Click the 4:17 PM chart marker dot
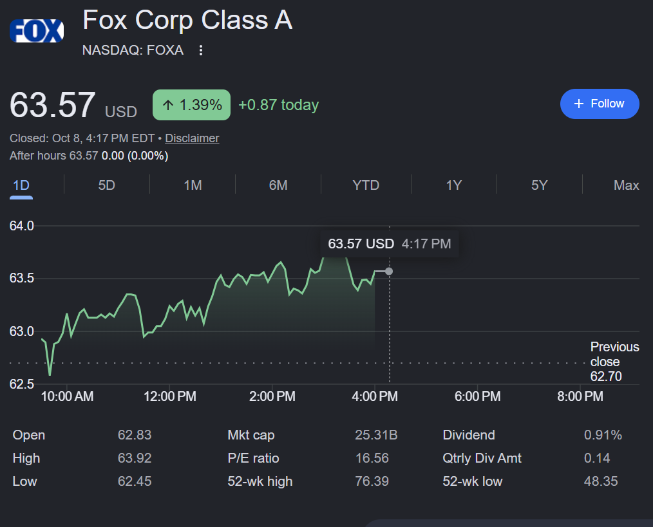Viewport: 653px width, 527px height. [389, 272]
